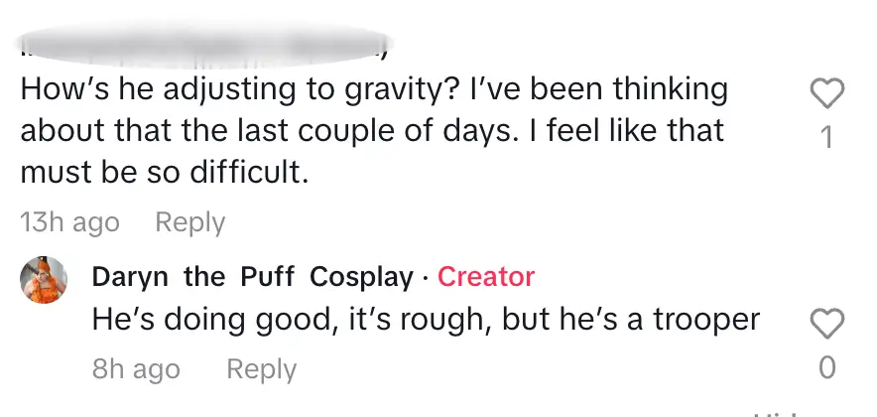The height and width of the screenshot is (417, 877).
Task: Open the Daryn the Puff Cosplay username link
Action: click(x=252, y=277)
